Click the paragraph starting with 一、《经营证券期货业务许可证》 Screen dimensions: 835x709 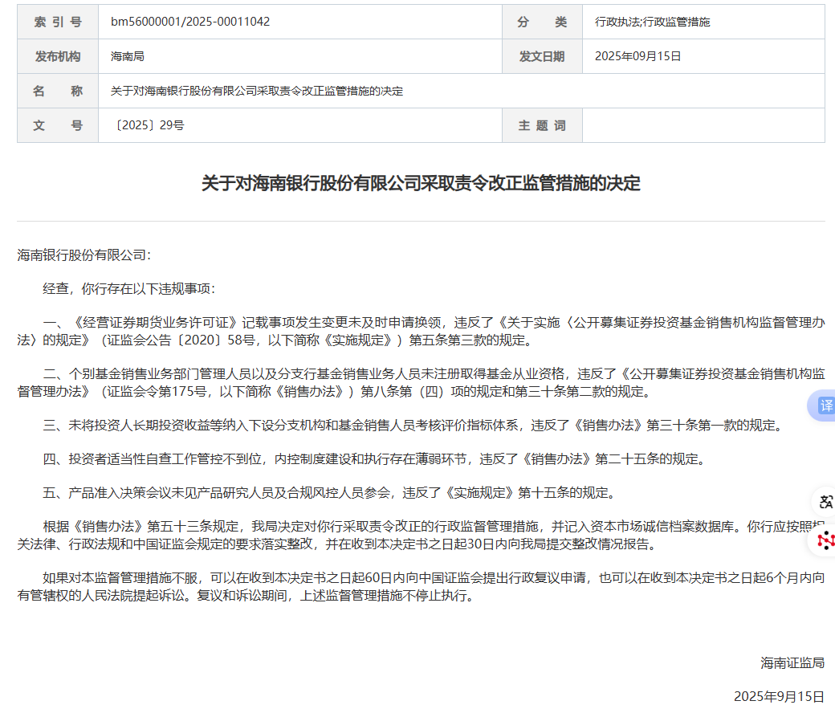[x=421, y=331]
